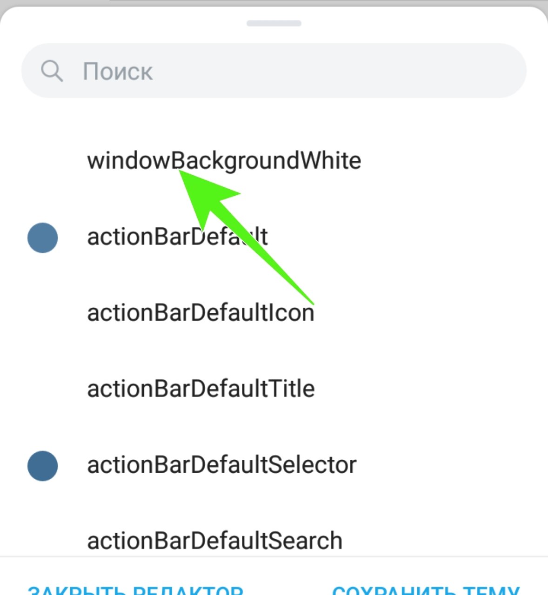This screenshot has width=548, height=595.
Task: Select actionBarDefaultTitle from the list
Action: [274, 389]
